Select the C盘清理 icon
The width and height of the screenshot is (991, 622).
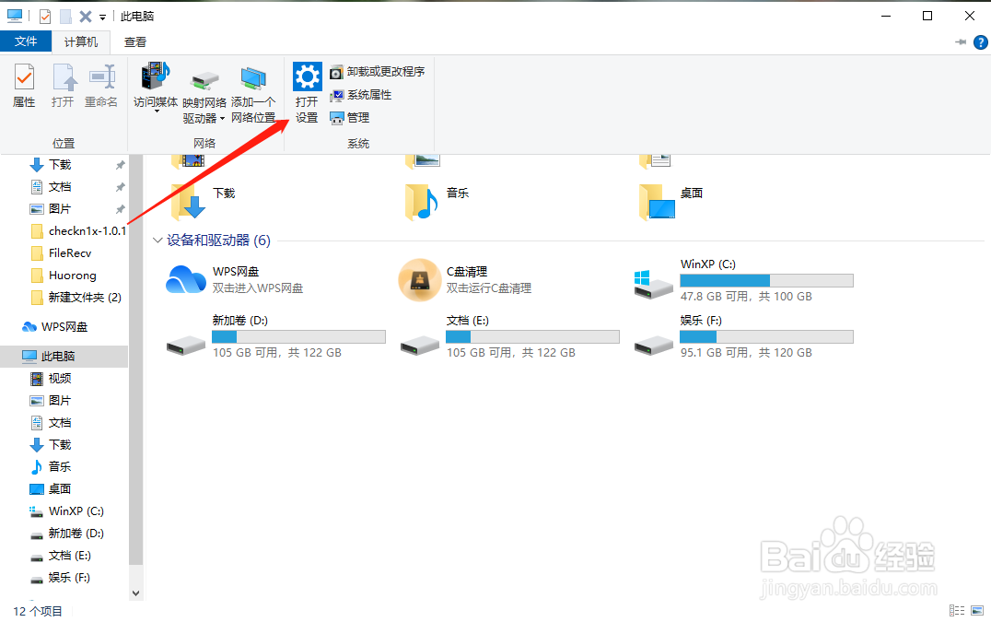tap(420, 279)
